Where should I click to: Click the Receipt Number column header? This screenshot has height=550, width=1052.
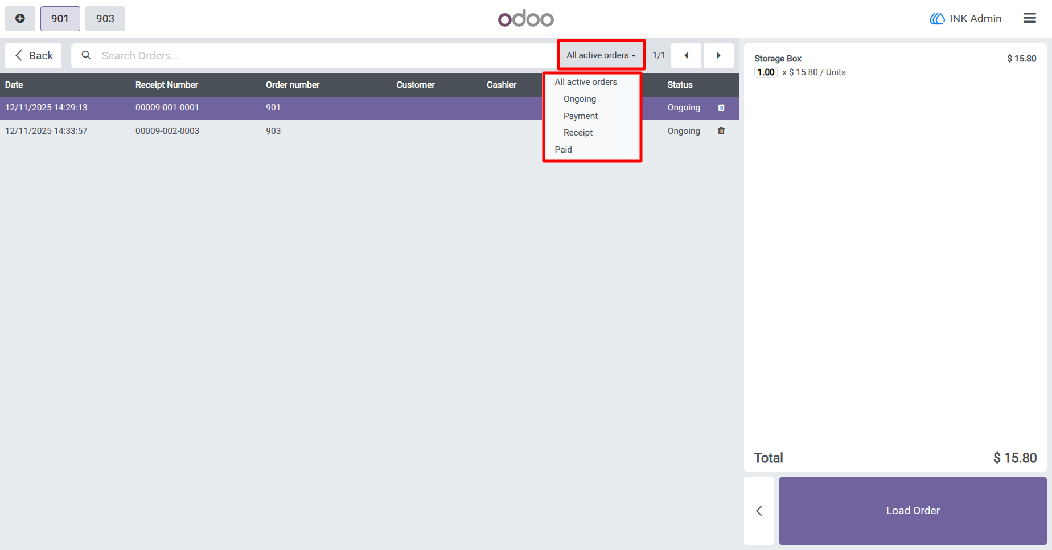[167, 85]
